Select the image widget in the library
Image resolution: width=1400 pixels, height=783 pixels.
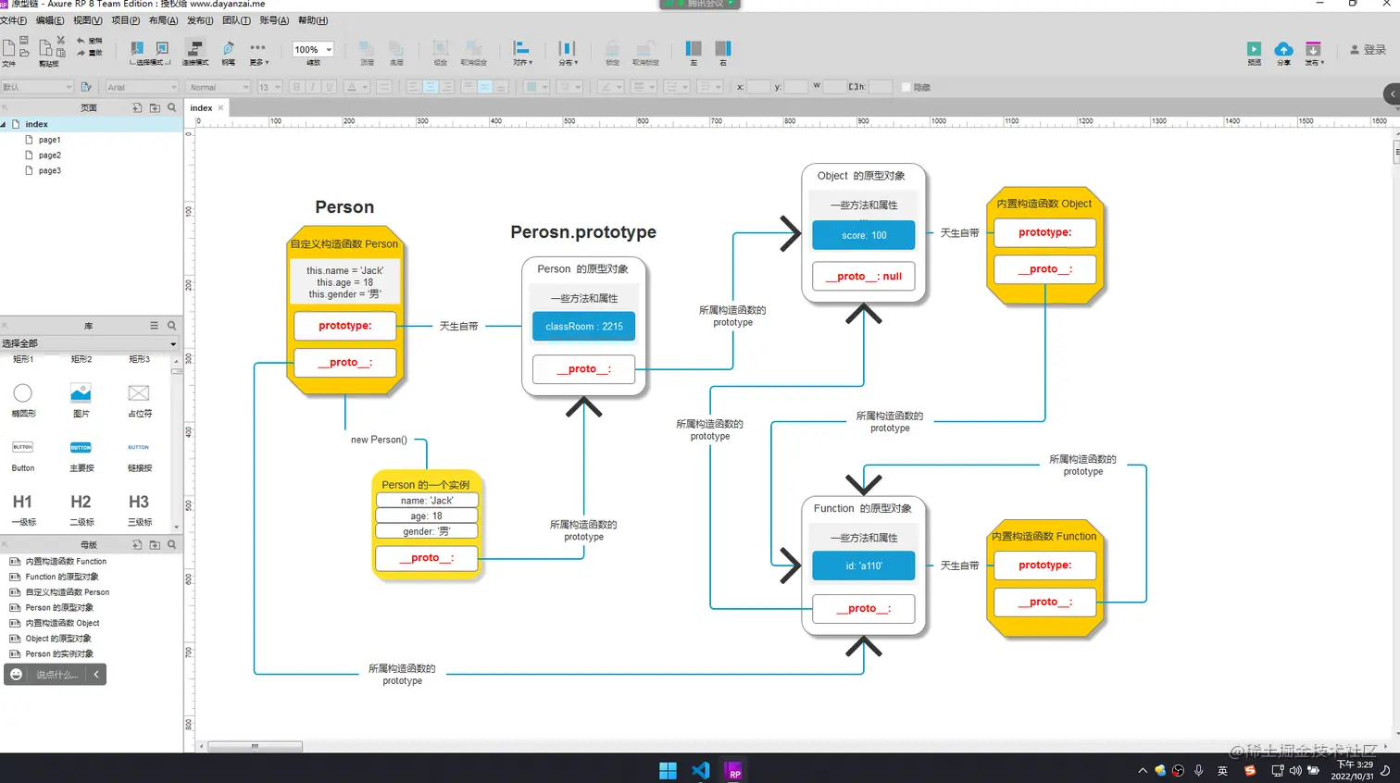pyautogui.click(x=81, y=400)
